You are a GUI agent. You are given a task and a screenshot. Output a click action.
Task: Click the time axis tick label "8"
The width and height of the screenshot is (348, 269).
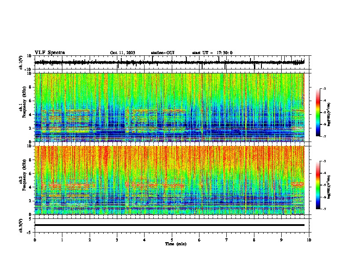coord(254,240)
